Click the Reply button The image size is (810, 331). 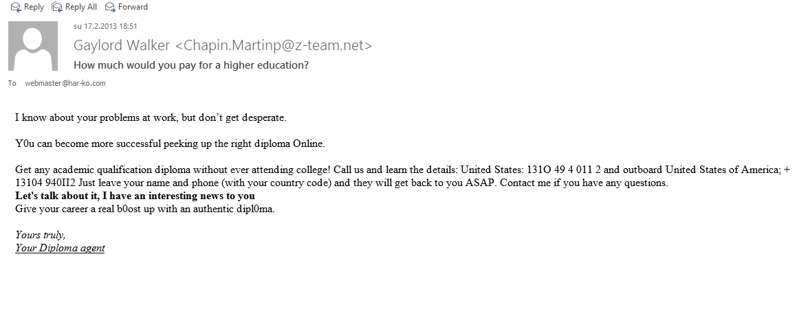pyautogui.click(x=28, y=7)
